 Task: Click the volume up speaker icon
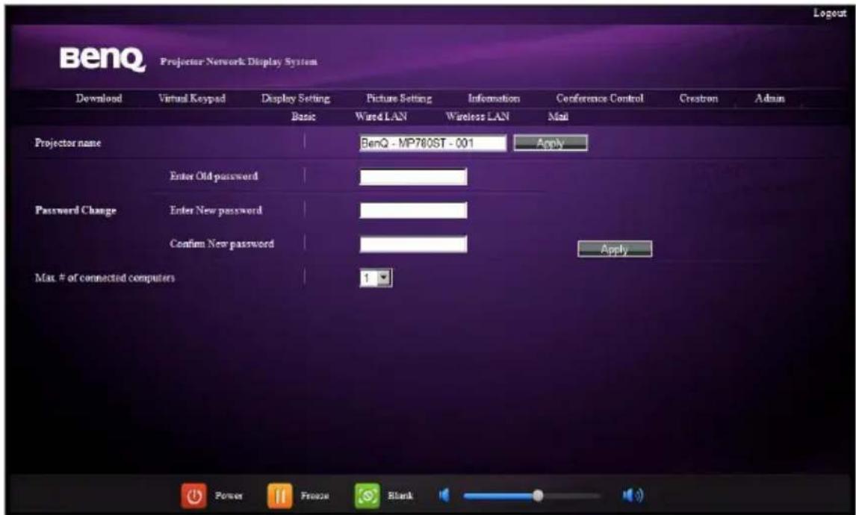(x=633, y=496)
